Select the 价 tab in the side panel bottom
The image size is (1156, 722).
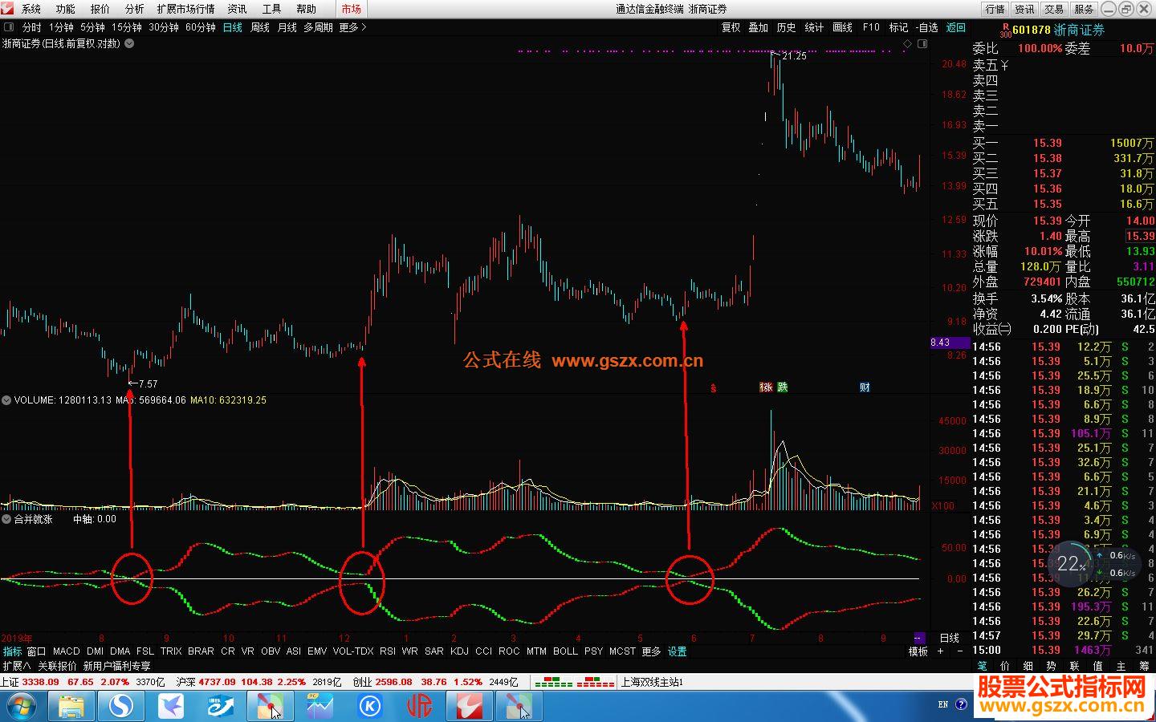pyautogui.click(x=1005, y=666)
